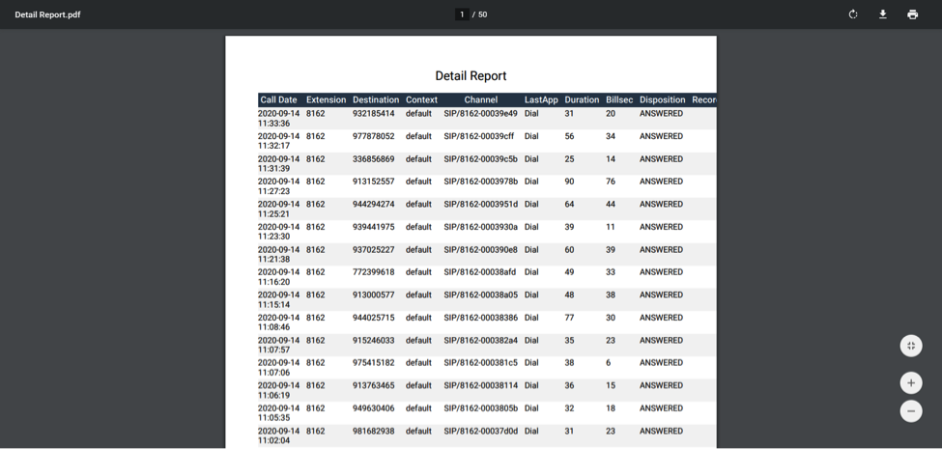This screenshot has height=449, width=942.
Task: Select destination number 336856869
Action: coord(374,159)
